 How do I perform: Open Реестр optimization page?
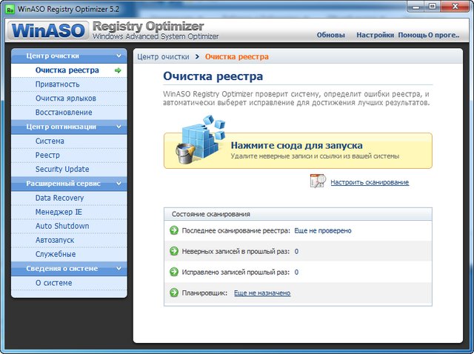tap(69, 155)
